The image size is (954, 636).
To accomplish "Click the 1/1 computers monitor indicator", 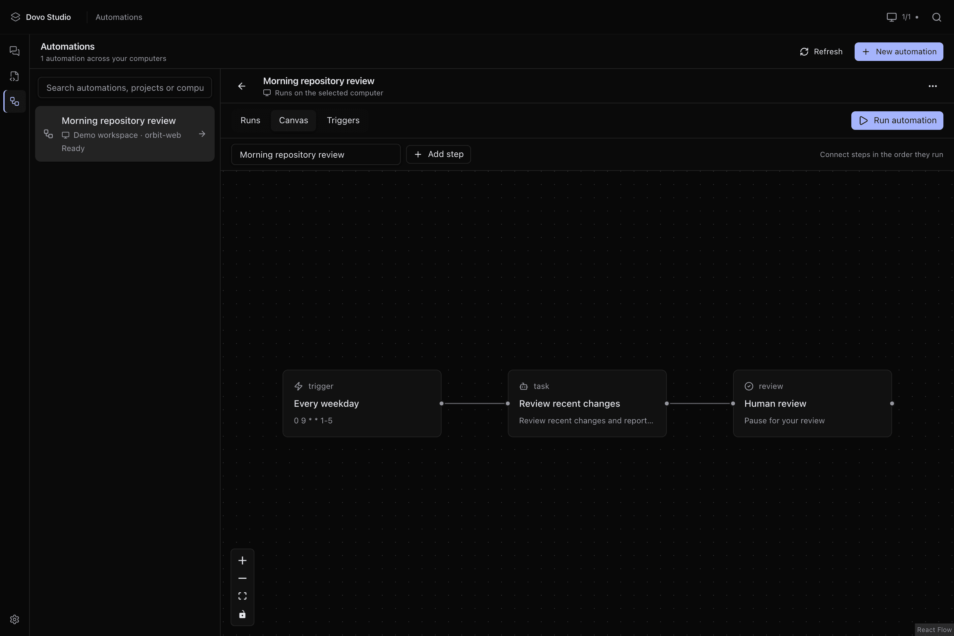I will coord(902,17).
